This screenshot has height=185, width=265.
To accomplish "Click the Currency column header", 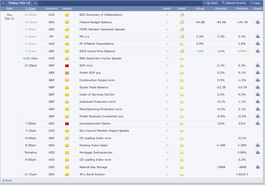I will [x=52, y=8].
